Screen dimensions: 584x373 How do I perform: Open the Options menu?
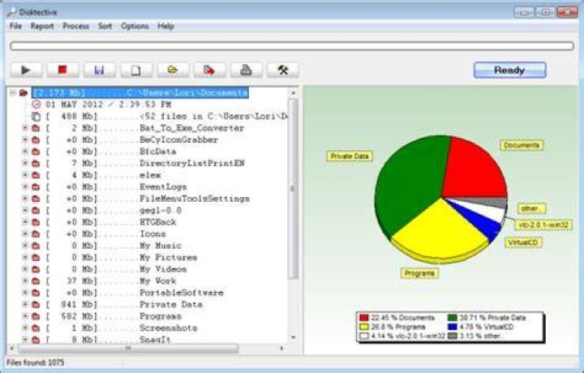(135, 26)
